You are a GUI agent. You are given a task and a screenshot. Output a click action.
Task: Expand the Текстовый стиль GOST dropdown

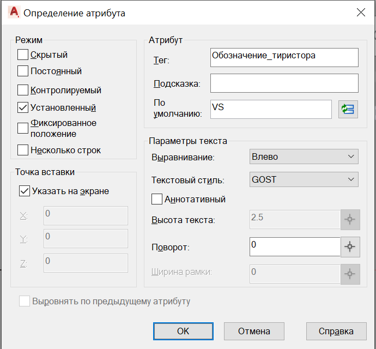[304, 179]
